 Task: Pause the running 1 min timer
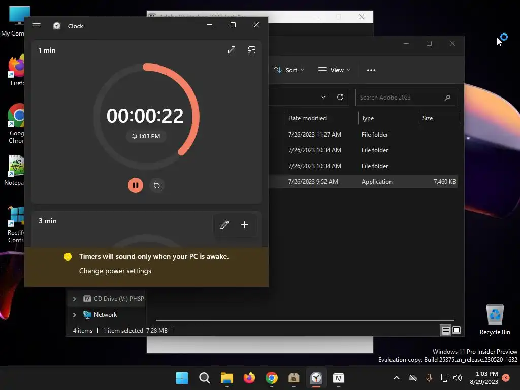[135, 185]
